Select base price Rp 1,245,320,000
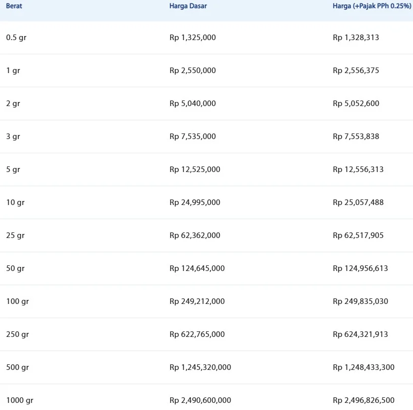The image size is (413, 410). tap(200, 367)
